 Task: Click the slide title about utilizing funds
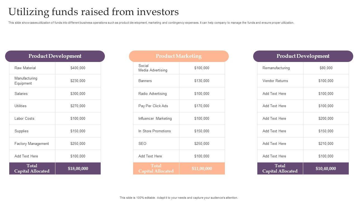click(93, 12)
